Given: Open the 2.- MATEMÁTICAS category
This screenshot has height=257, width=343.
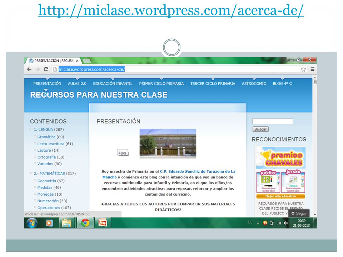Looking at the screenshot, I should point(49,173).
